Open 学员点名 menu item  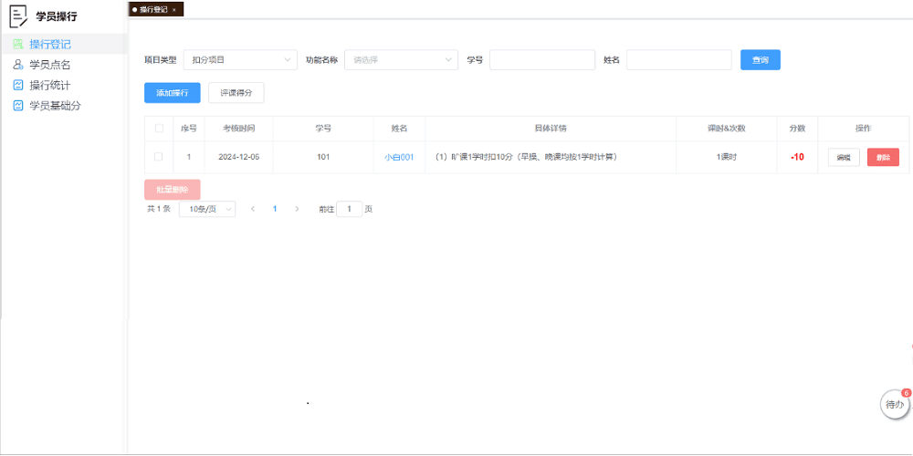pyautogui.click(x=64, y=65)
